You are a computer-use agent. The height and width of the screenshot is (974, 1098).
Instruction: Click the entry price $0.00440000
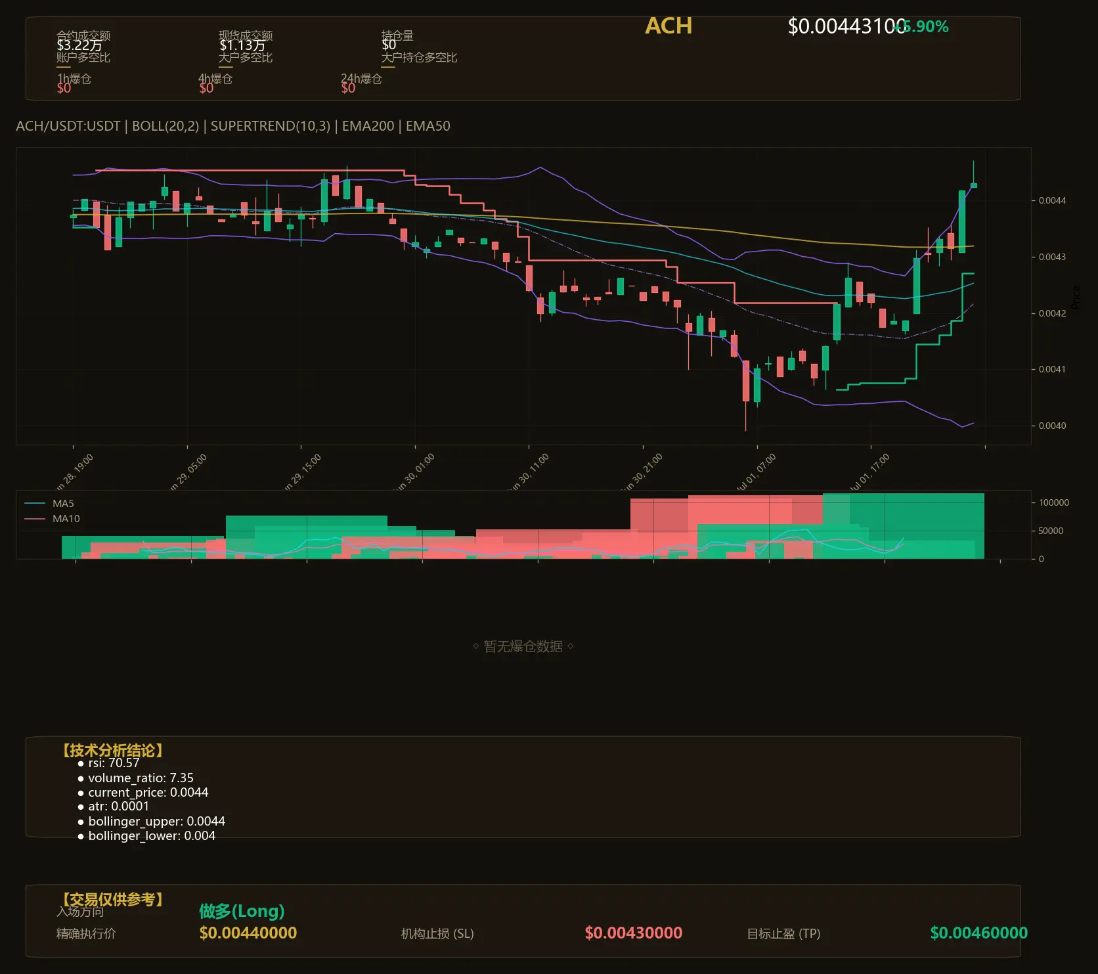click(248, 933)
